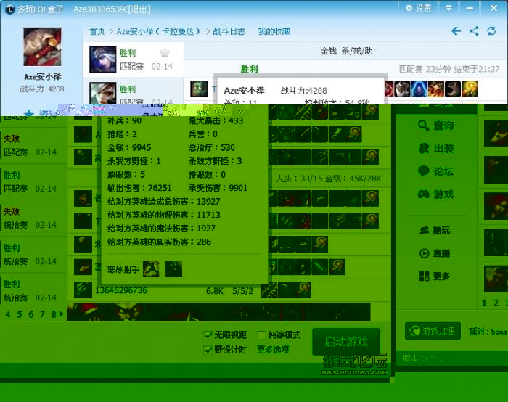
Task: Click the 多玩LOL盒子 app logo icon
Action: tap(10, 9)
